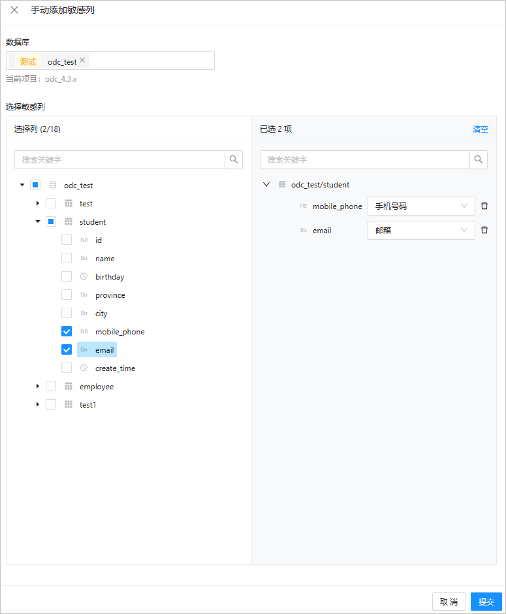Screen dimensions: 506x614
Task: Close the 手动添加敏感列 dialog
Action: (x=14, y=10)
